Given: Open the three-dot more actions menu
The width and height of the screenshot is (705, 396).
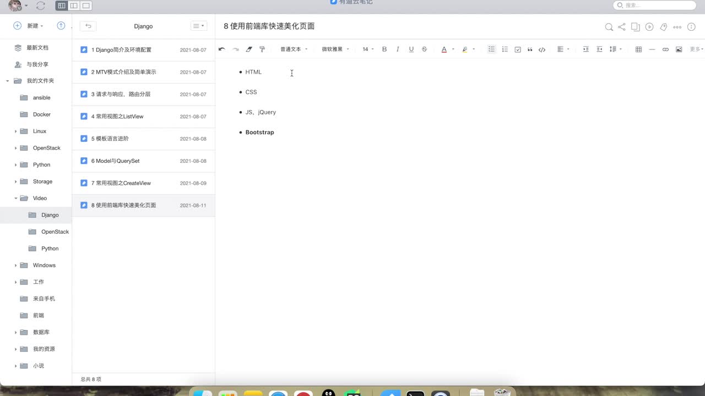Looking at the screenshot, I should click(677, 27).
